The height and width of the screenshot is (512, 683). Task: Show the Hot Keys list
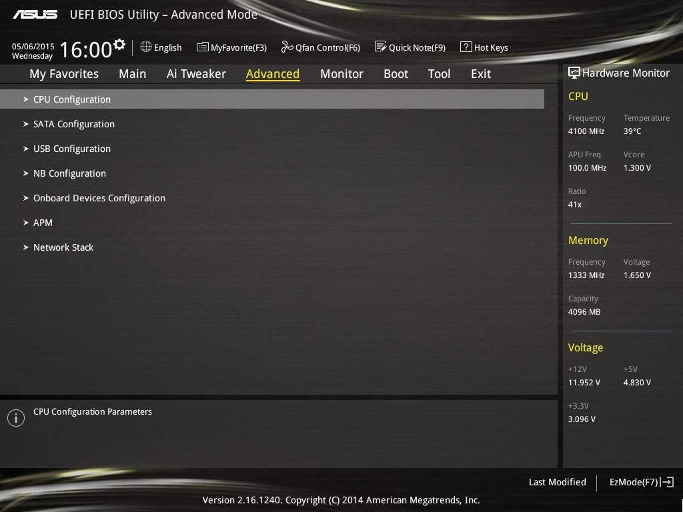click(x=484, y=47)
